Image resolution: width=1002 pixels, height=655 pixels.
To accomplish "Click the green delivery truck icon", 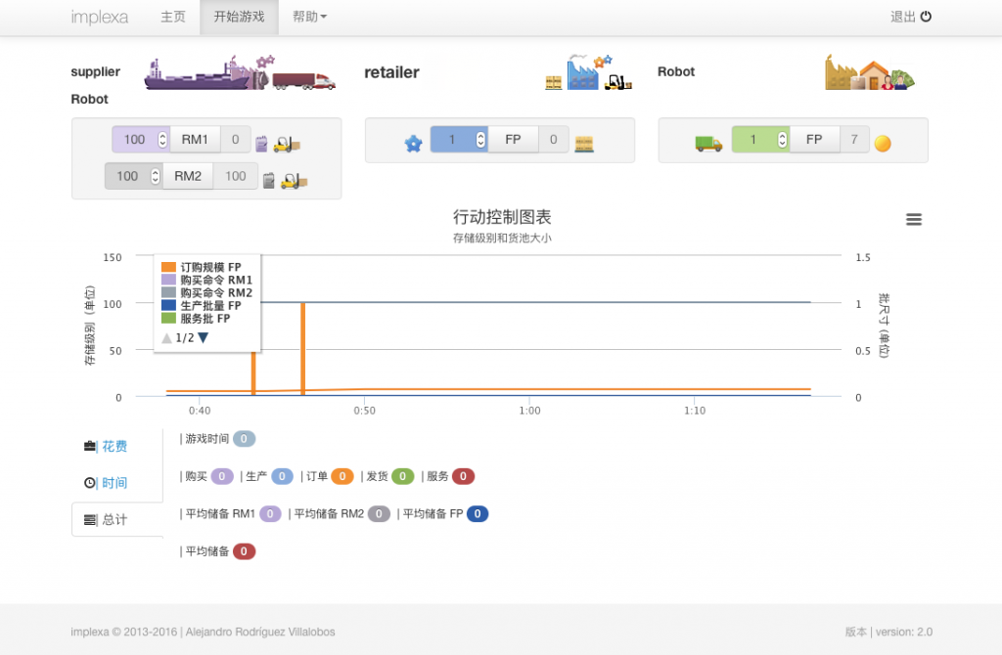I will (x=708, y=143).
